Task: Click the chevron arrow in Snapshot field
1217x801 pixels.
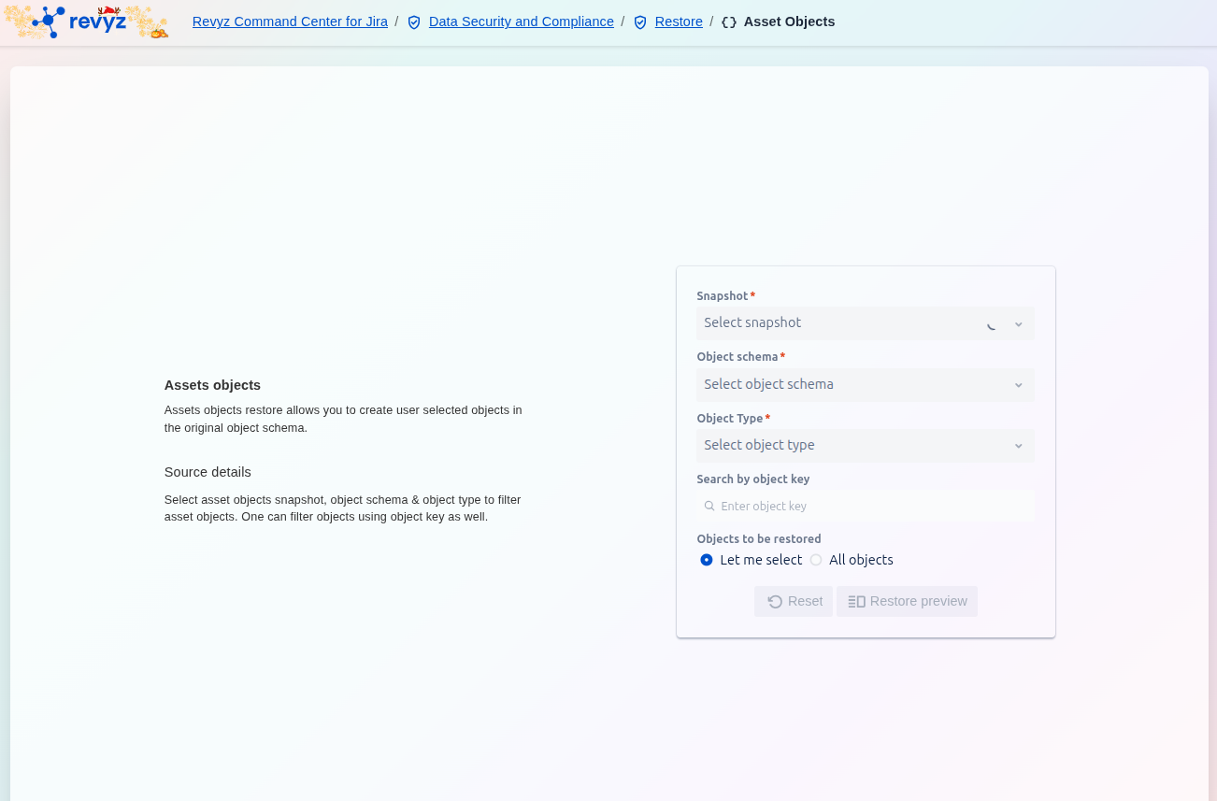Action: click(x=1019, y=324)
